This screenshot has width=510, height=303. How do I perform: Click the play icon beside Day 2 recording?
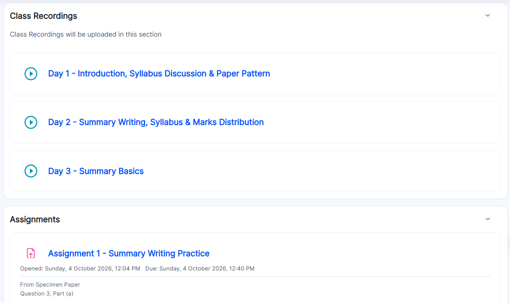coord(31,122)
